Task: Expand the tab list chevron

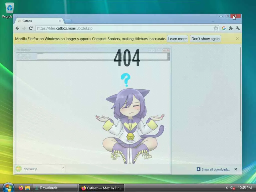Action: tap(213, 21)
